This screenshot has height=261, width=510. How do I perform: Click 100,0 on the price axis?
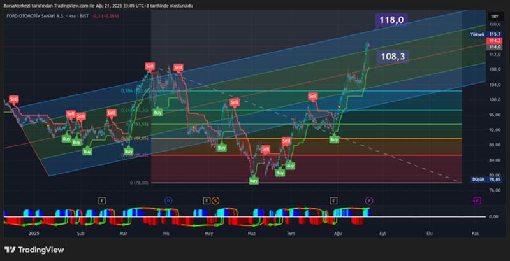pos(495,100)
